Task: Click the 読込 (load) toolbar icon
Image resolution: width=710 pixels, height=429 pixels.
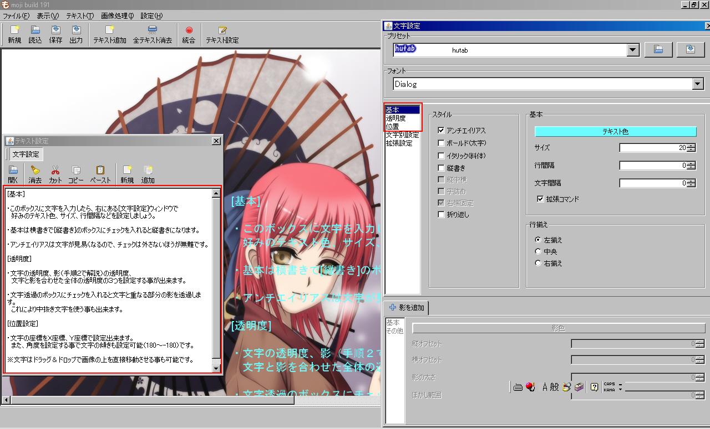Action: tap(35, 30)
